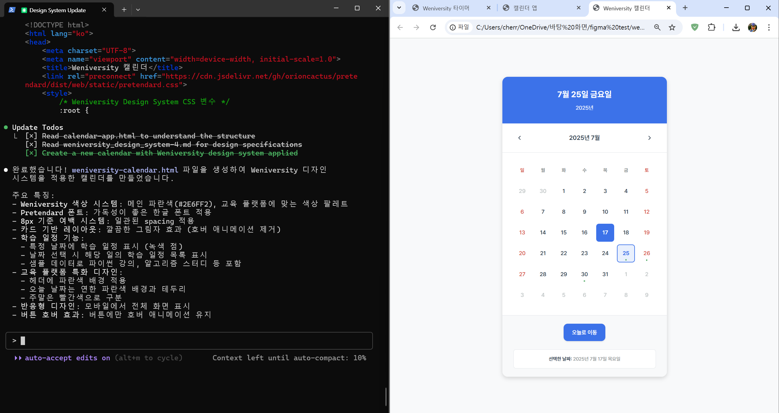This screenshot has width=779, height=413.
Task: Switch to the Weniversity 타이머 tab
Action: pyautogui.click(x=446, y=8)
